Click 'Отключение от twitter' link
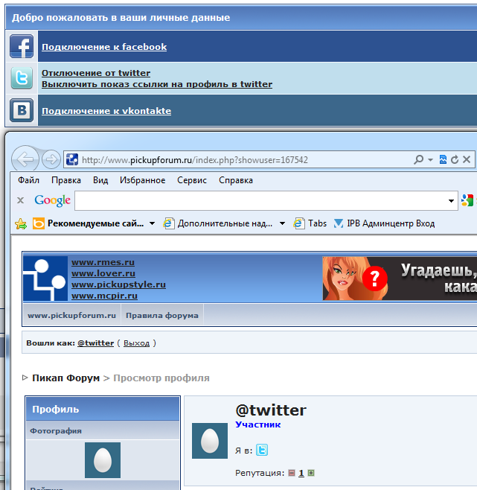477x490 pixels. [96, 73]
